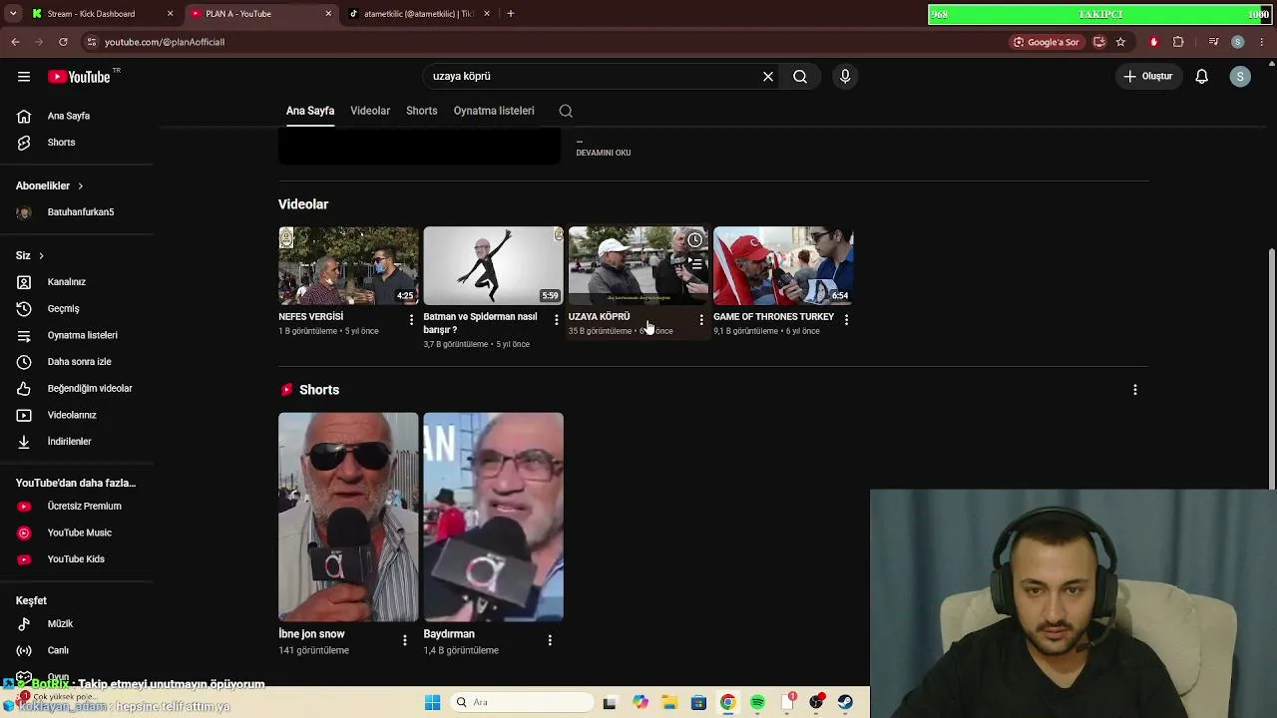The width and height of the screenshot is (1277, 718).
Task: Click the Windows taskbar search box
Action: pyautogui.click(x=521, y=702)
